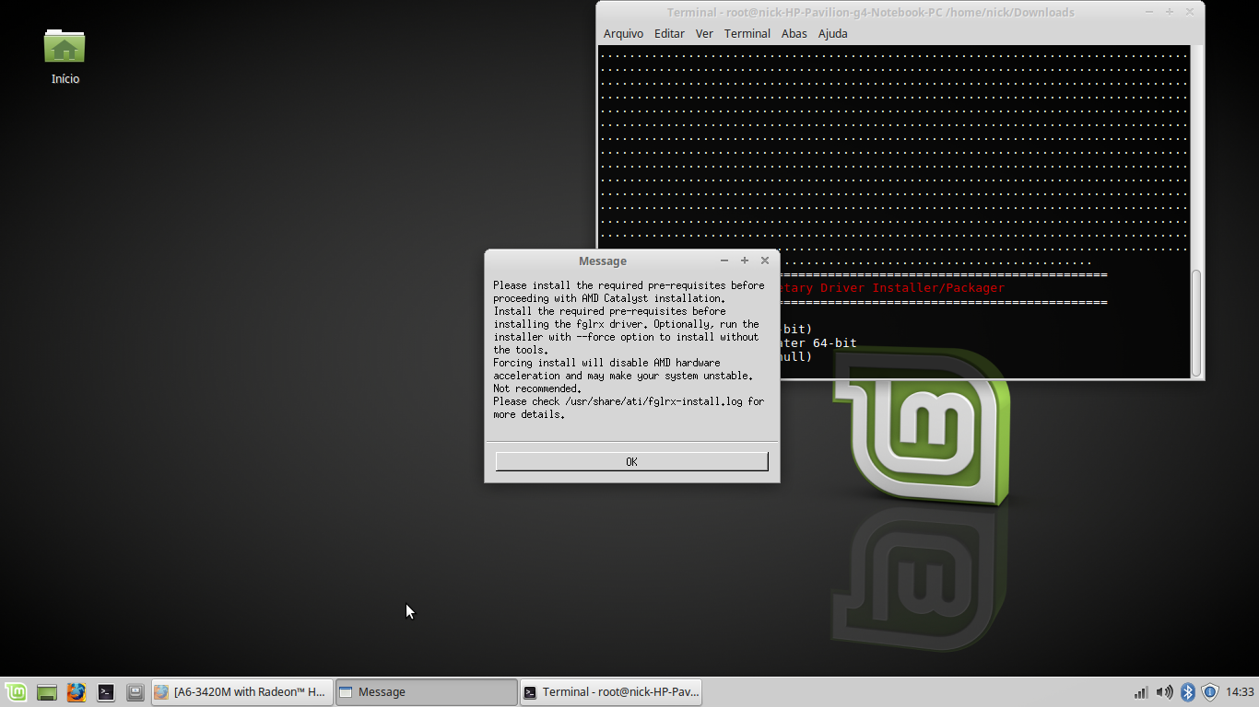Switch to the Terminal taskbar entry
This screenshot has width=1259, height=707.
tap(611, 692)
